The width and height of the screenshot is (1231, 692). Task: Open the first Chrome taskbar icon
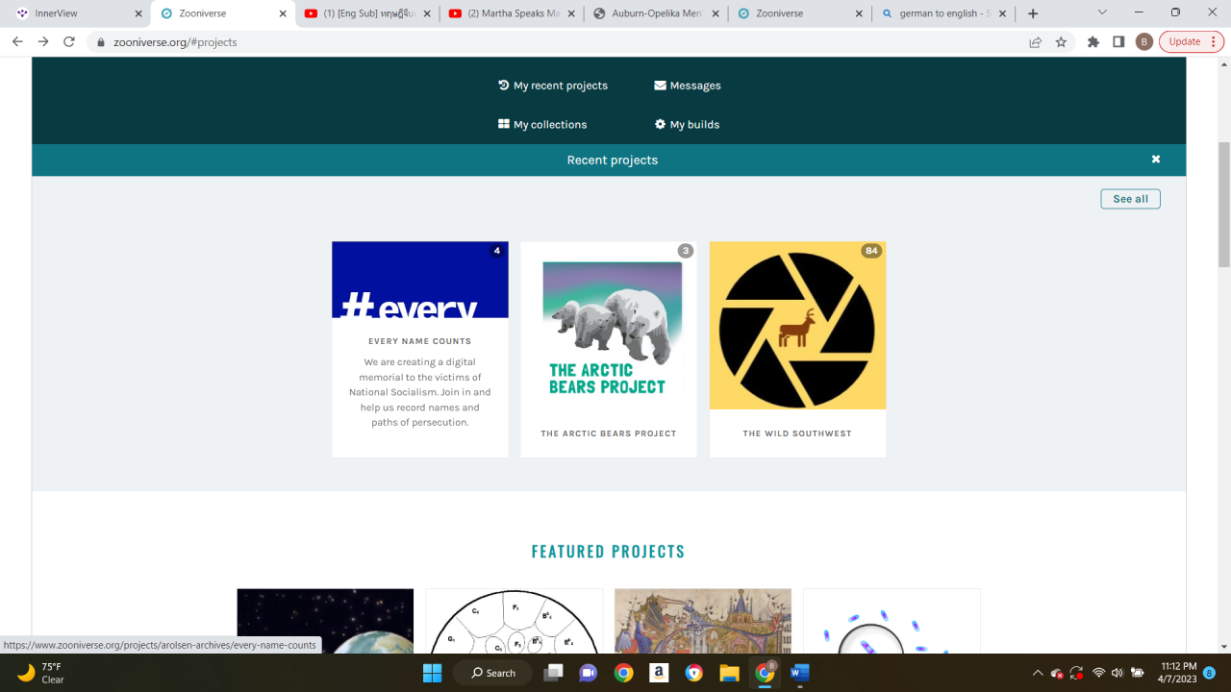point(623,673)
